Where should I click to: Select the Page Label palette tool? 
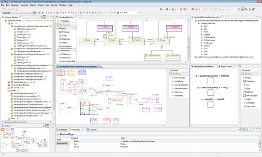[x=249, y=106]
